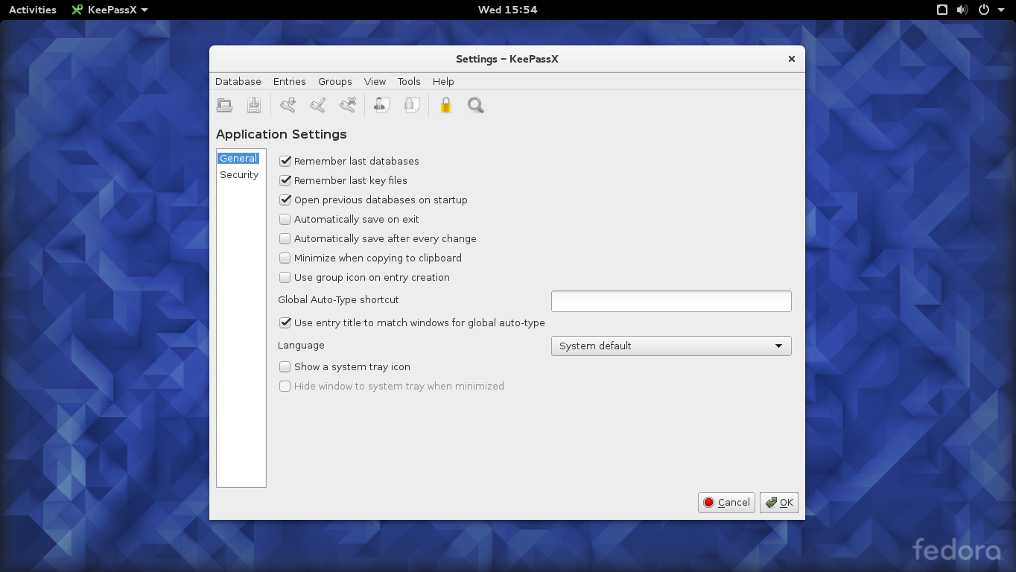This screenshot has width=1016, height=572.
Task: Click the Add new entry toolbar icon
Action: tap(288, 105)
